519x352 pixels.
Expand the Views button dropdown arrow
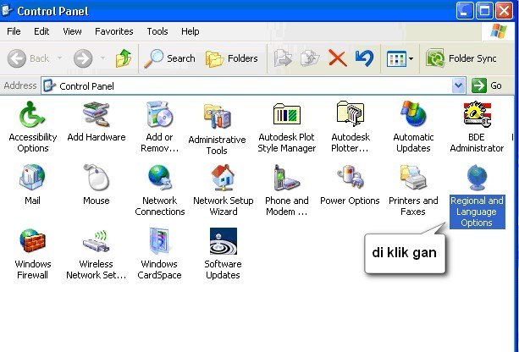coord(411,58)
